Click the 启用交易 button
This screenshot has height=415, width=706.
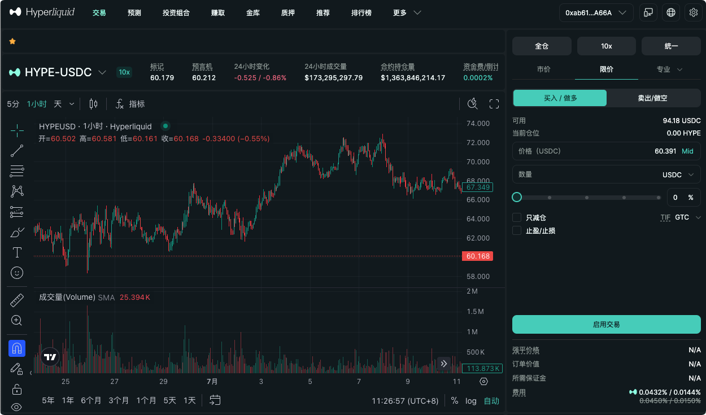pyautogui.click(x=607, y=325)
